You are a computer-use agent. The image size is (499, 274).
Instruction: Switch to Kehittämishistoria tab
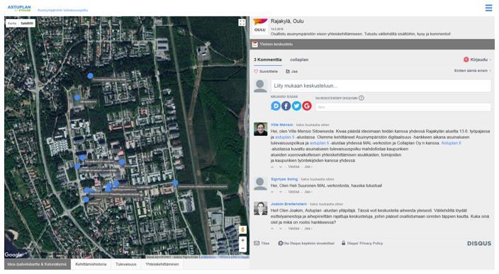[x=91, y=264]
